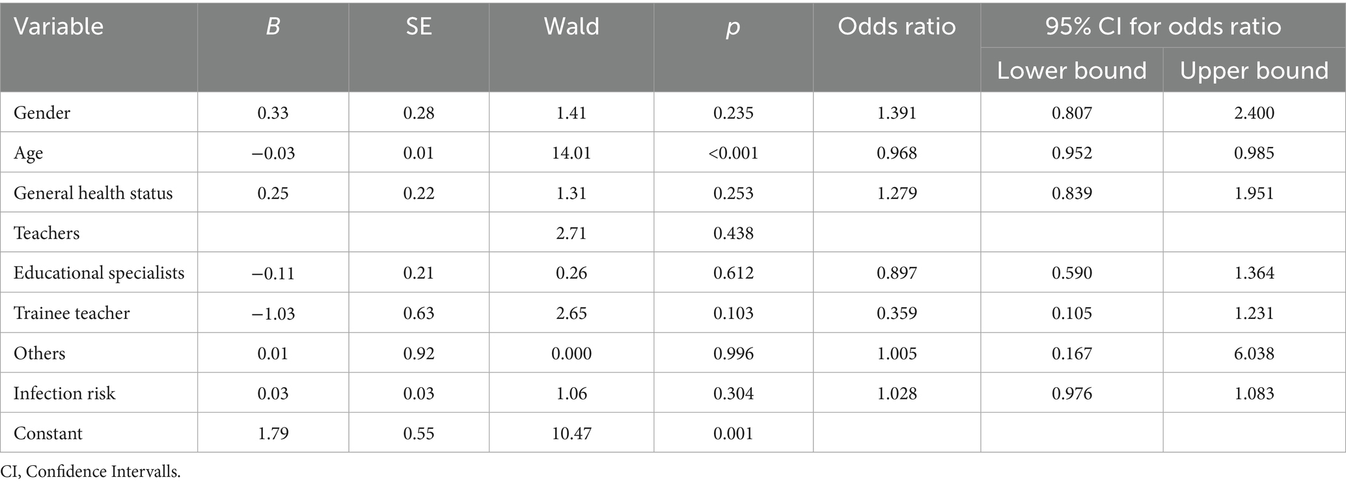The width and height of the screenshot is (1346, 486).
Task: Click the "95% CI for odds ratio" header
Action: click(x=1162, y=27)
